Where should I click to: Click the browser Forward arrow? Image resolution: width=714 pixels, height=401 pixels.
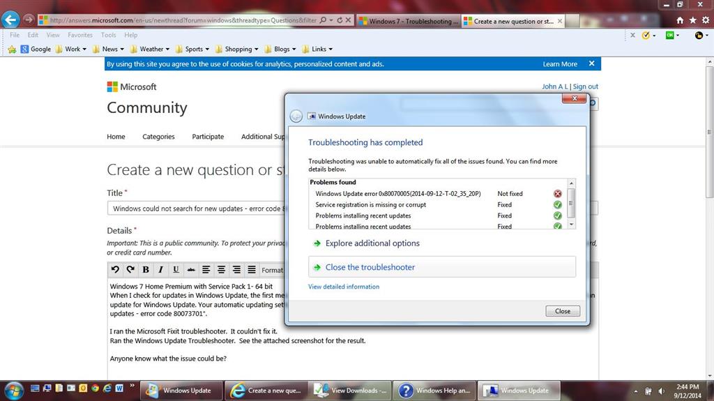point(28,20)
